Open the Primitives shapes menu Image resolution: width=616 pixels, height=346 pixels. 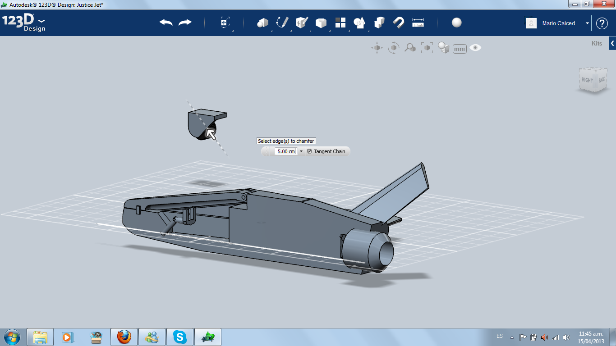tap(262, 23)
